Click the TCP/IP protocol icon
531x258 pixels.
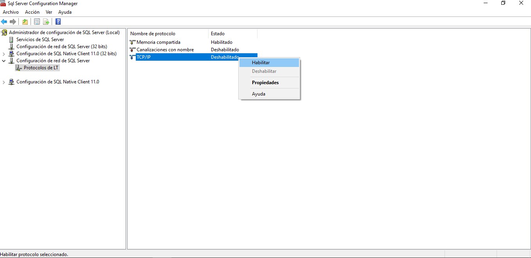[132, 57]
